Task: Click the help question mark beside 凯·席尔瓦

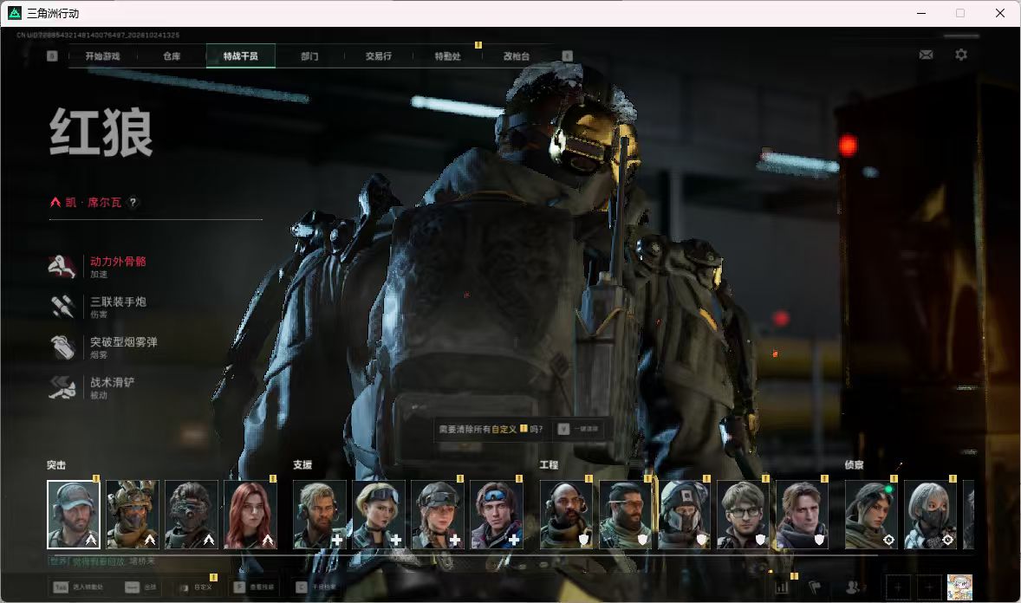Action: point(133,202)
